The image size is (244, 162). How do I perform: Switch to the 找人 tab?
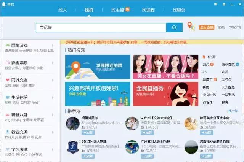pos(63,10)
